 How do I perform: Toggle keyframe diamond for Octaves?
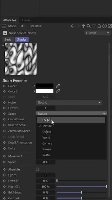(4, 108)
